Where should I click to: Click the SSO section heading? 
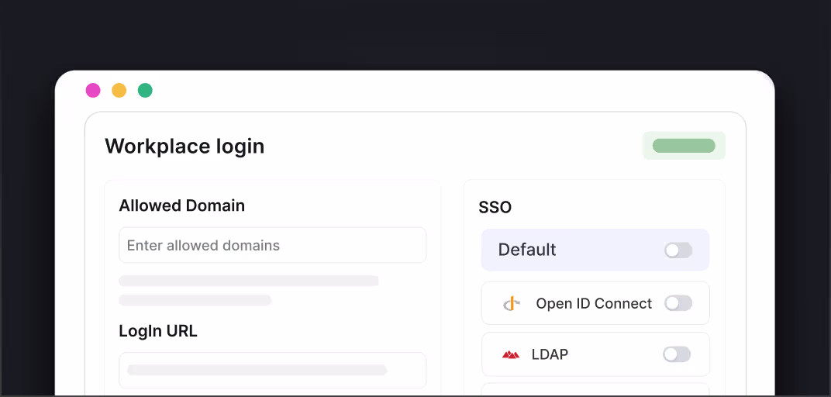click(x=495, y=208)
